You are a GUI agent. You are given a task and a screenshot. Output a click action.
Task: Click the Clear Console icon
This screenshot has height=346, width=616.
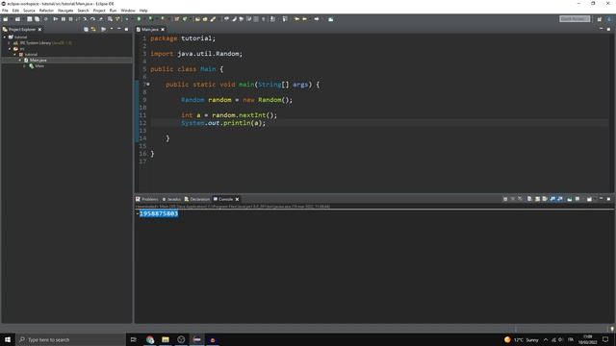point(529,199)
